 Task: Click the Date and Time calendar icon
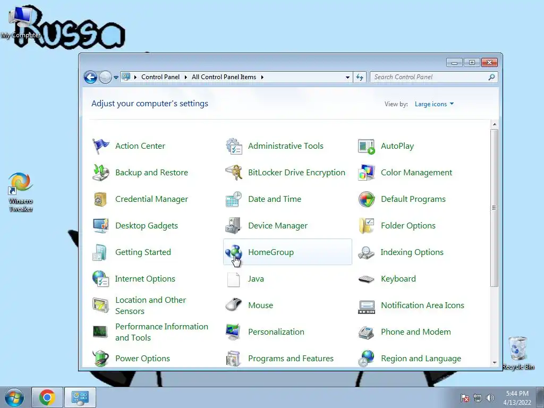tap(234, 199)
